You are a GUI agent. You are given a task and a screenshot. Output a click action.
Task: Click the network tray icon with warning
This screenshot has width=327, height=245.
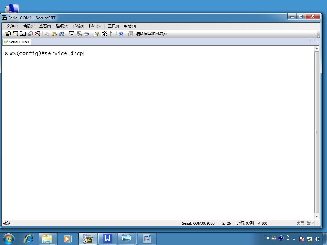tap(309, 239)
